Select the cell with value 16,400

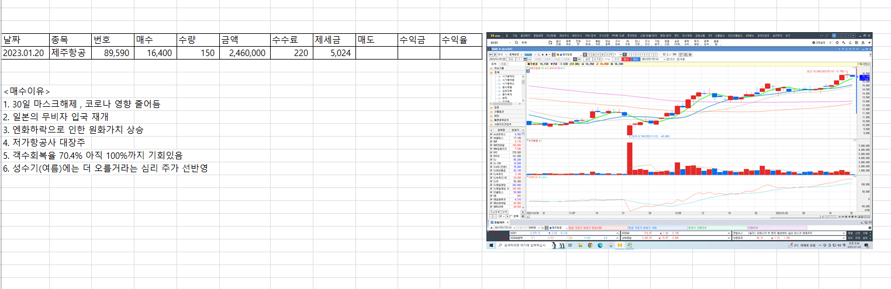coord(154,53)
